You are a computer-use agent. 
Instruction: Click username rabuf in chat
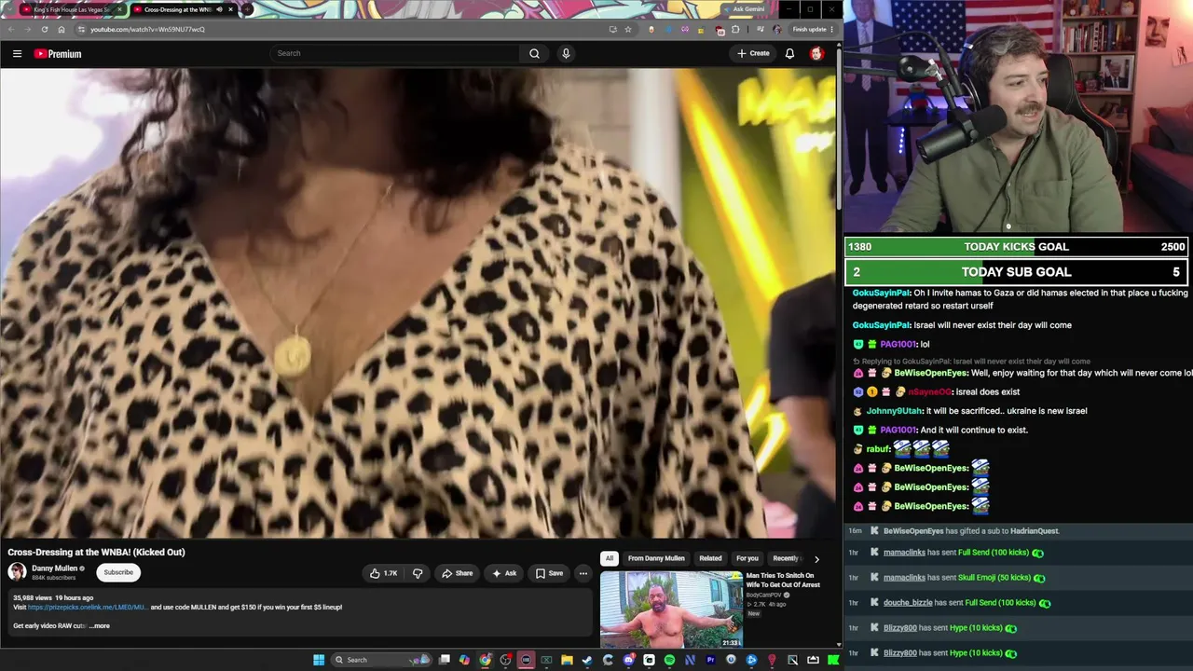[878, 449]
